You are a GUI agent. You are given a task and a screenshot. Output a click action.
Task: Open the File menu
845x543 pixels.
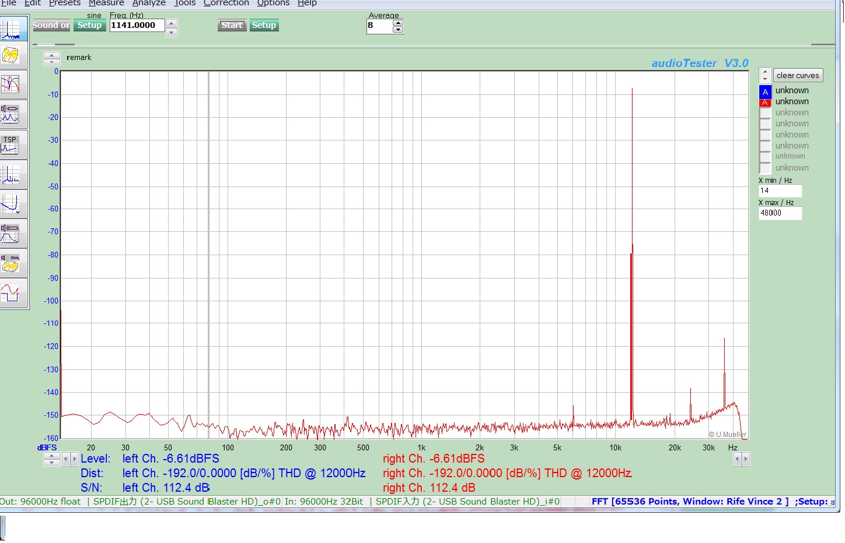pyautogui.click(x=8, y=3)
